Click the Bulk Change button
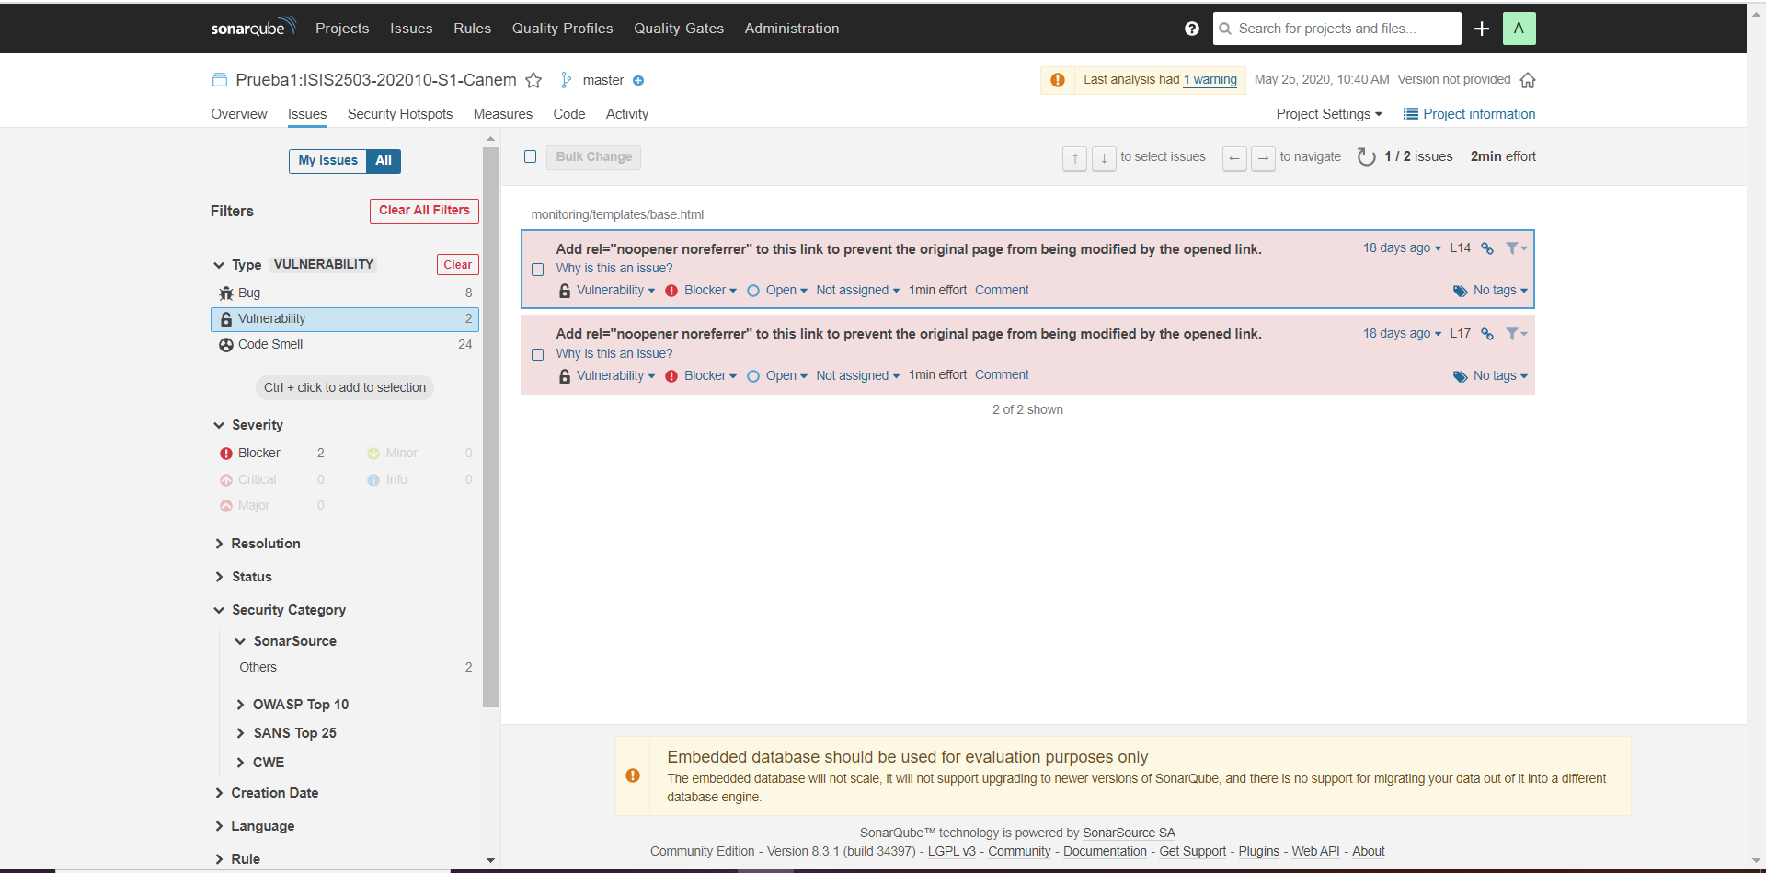The height and width of the screenshot is (873, 1766). 593,157
